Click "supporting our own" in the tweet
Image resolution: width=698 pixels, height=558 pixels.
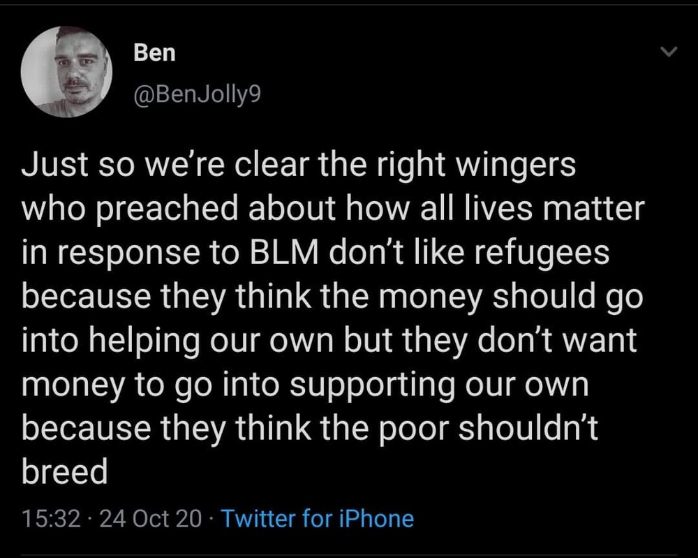pyautogui.click(x=440, y=385)
